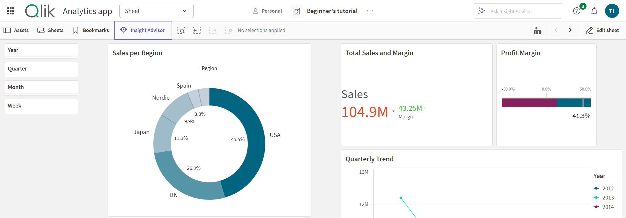Click the Ask Insight Advisor search field
This screenshot has width=626, height=218.
click(x=518, y=11)
